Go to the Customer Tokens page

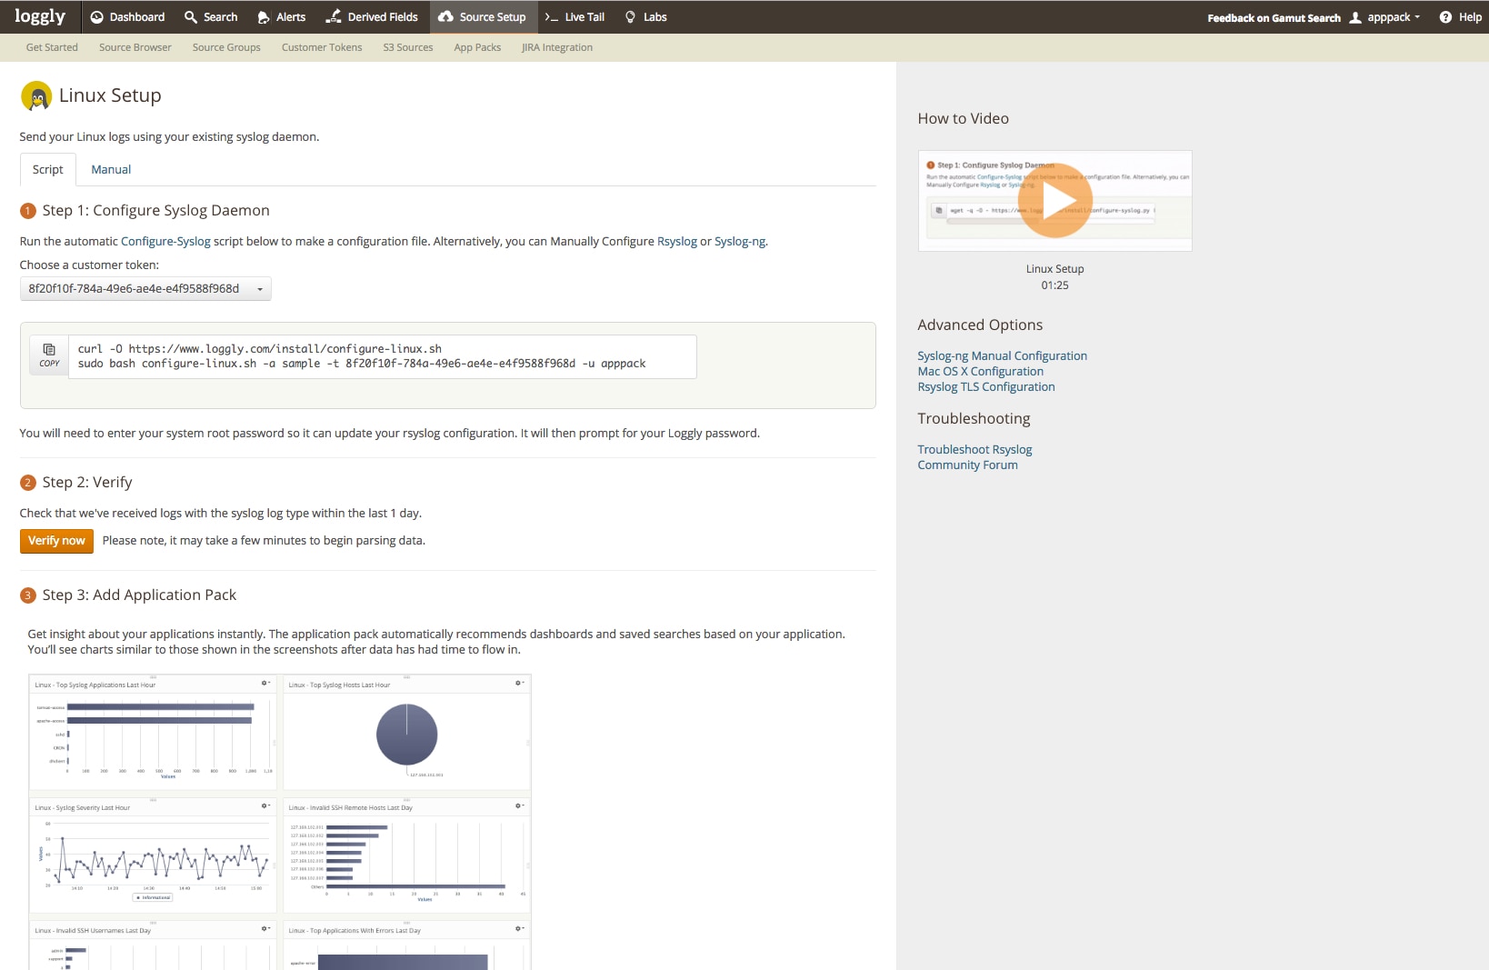[x=322, y=47]
